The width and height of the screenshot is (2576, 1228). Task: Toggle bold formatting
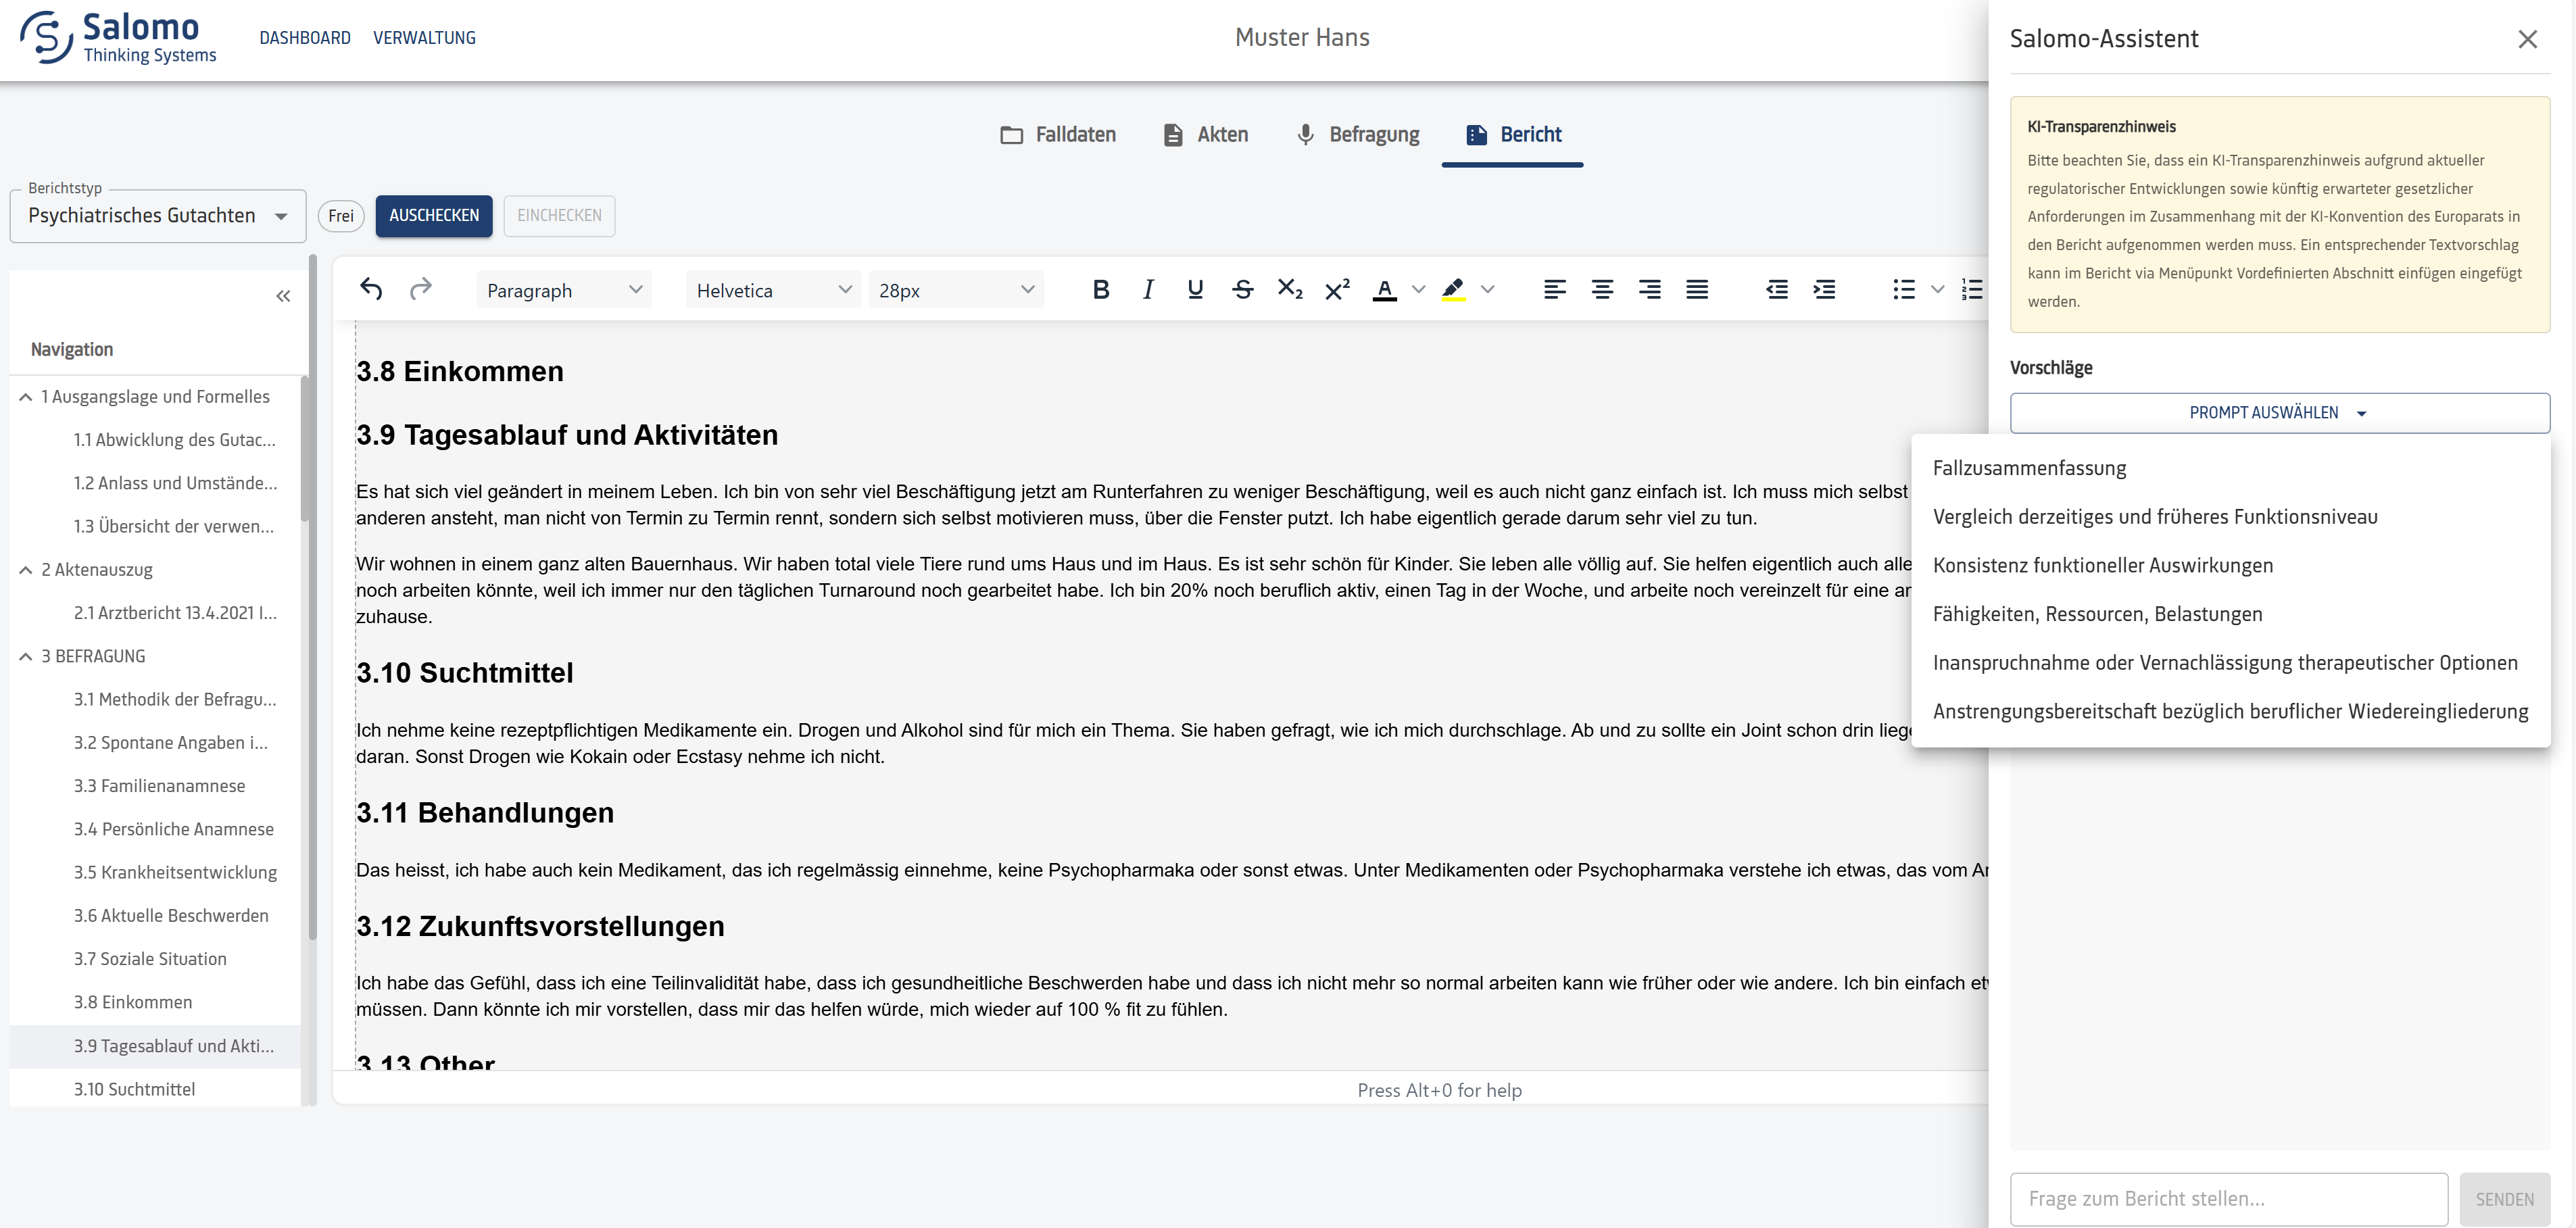[1101, 290]
